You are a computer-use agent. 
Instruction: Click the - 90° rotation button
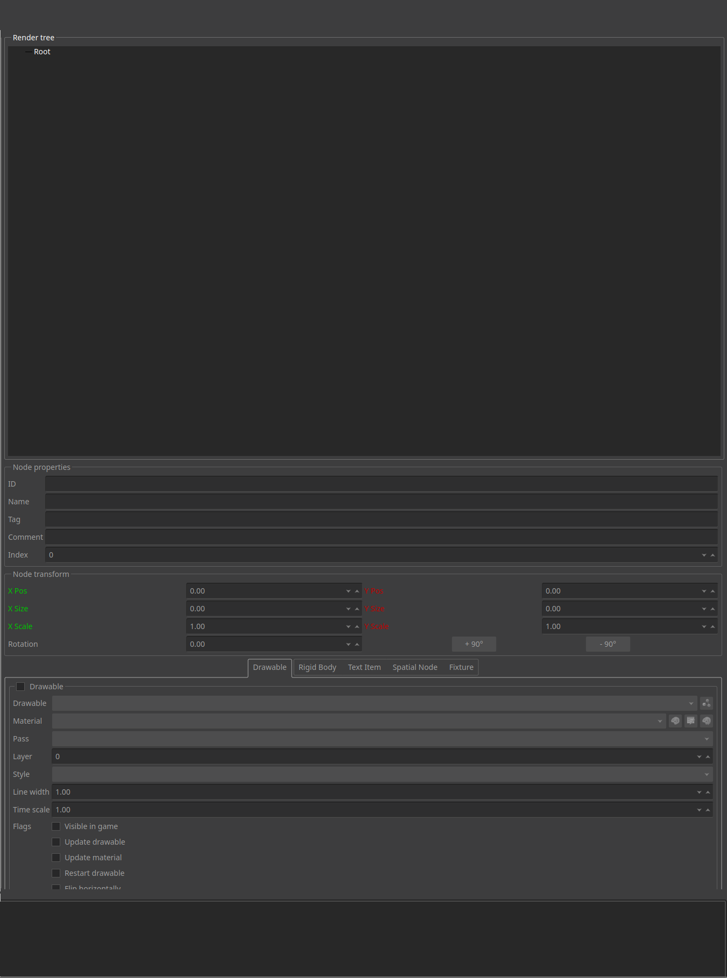pyautogui.click(x=608, y=644)
